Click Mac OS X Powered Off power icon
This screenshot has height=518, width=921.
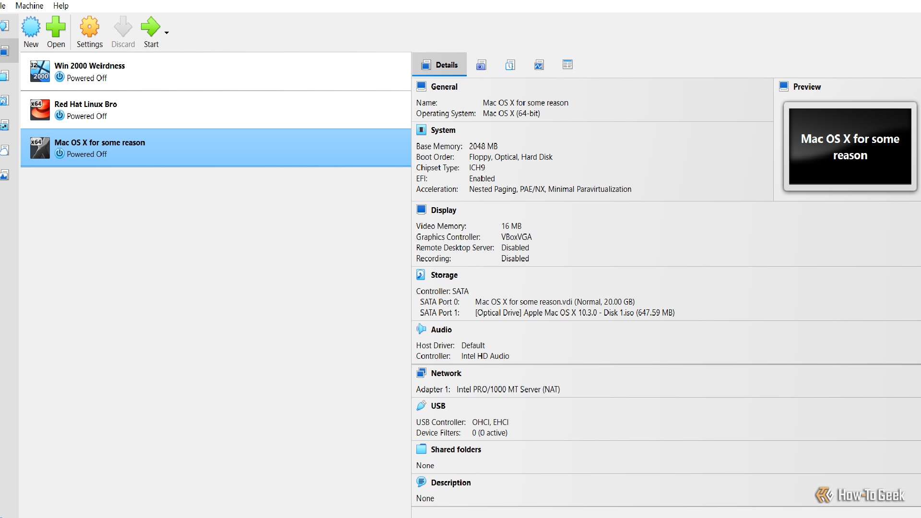click(x=59, y=153)
